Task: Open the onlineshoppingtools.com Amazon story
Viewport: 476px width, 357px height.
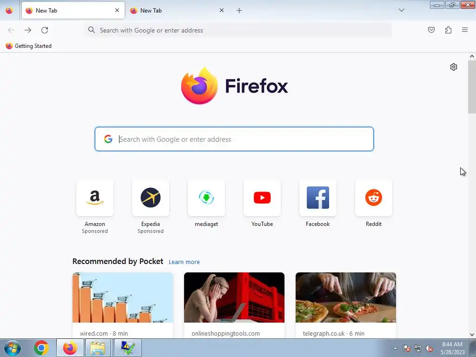Action: (x=234, y=305)
